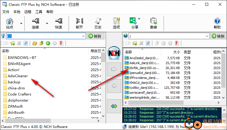Viewport: 227px width, 130px height.
Task: Click the remote rename icon
Action: coord(128,43)
